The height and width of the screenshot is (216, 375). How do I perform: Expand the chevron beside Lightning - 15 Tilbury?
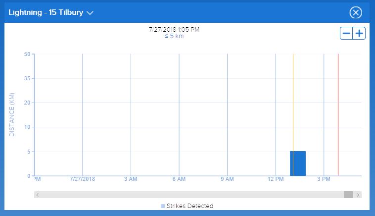coord(90,13)
